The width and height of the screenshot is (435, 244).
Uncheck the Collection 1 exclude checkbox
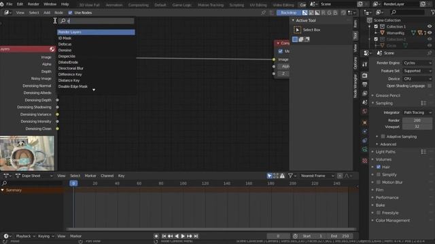pyautogui.click(x=376, y=26)
